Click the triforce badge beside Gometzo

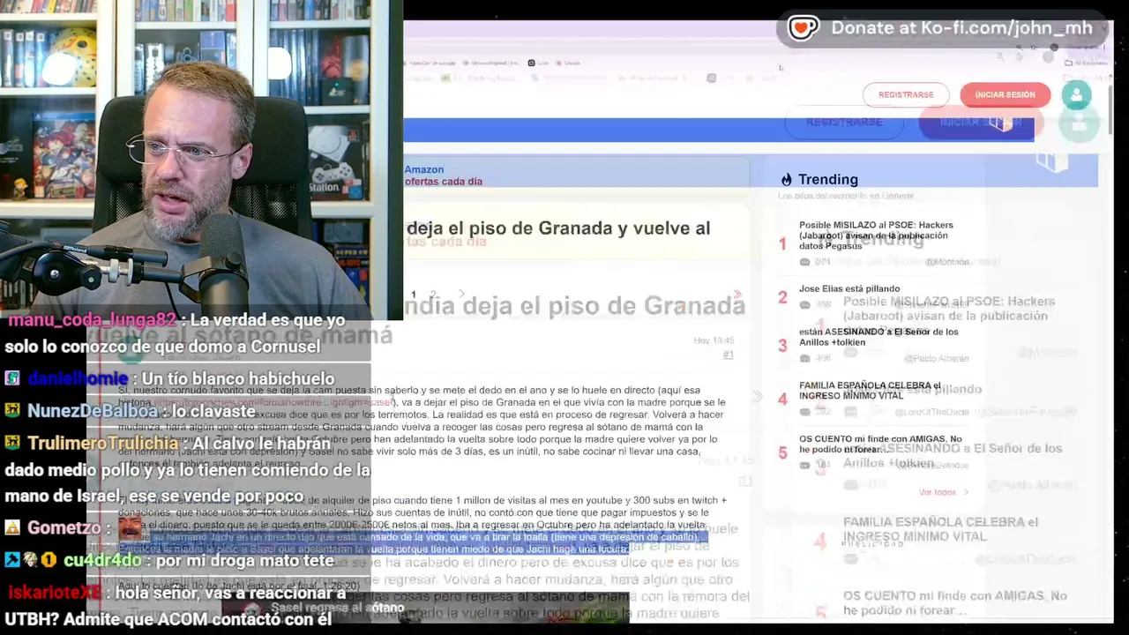tap(12, 527)
